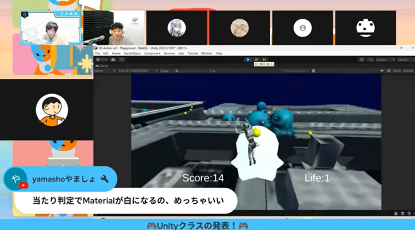415x230 pixels.
Task: Select the webcam tile with microphone and headset
Action: [x=114, y=28]
